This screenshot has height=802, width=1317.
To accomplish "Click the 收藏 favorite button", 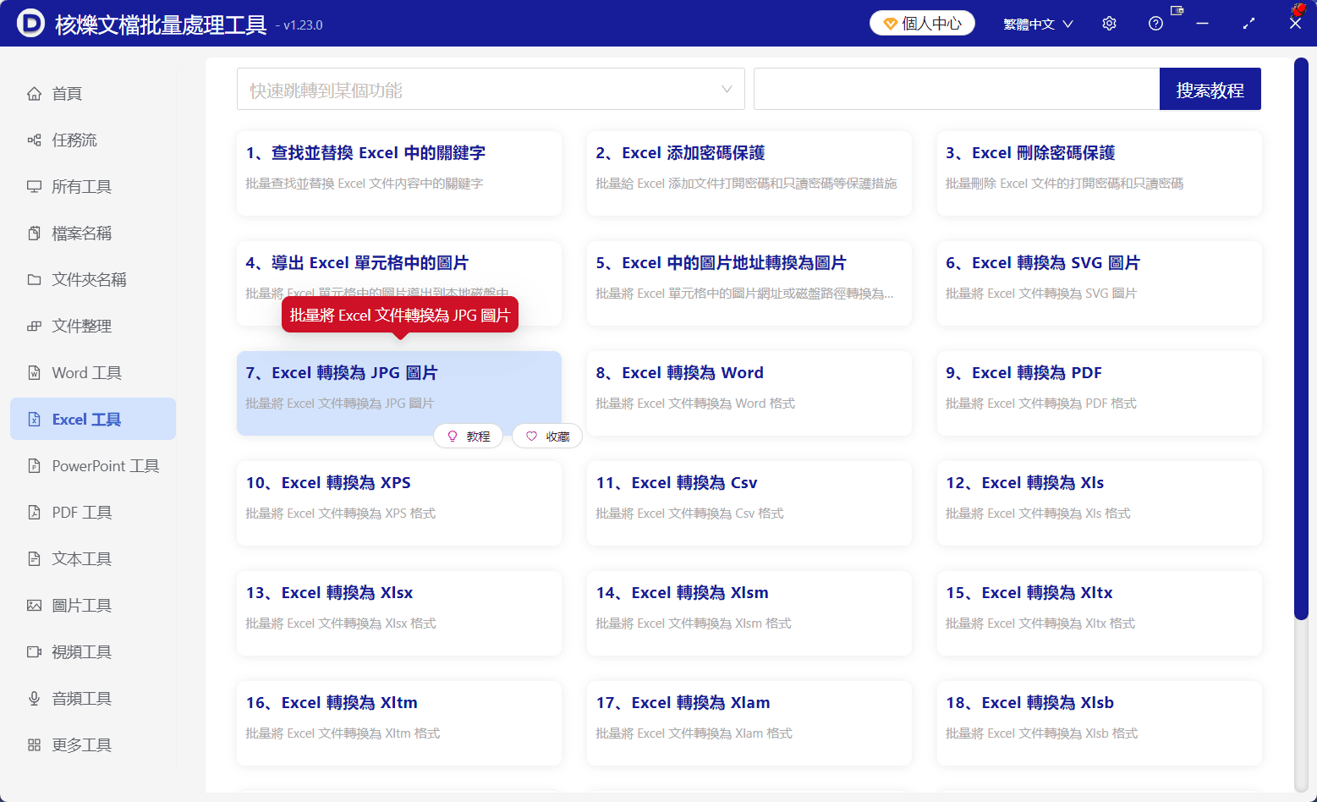I will 547,437.
